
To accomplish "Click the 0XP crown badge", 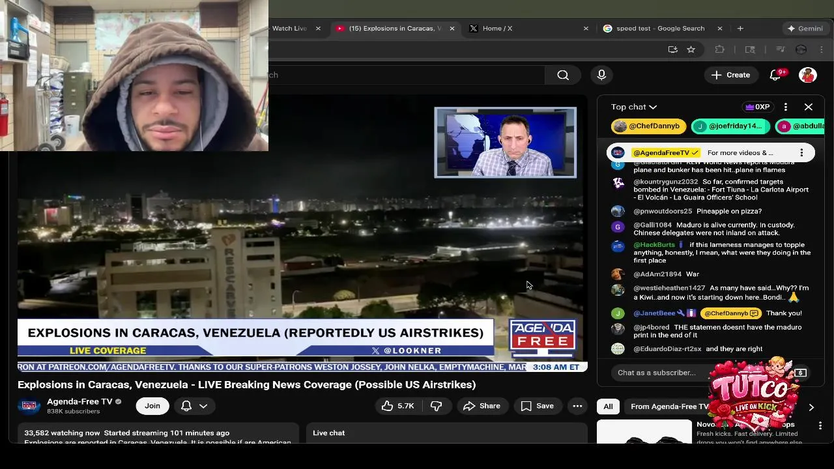I will 758,107.
